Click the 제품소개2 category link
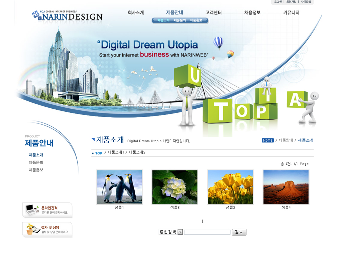Viewport: 339px width, 254px height. [x=137, y=152]
